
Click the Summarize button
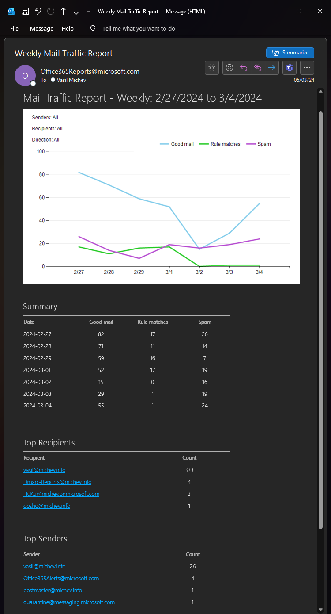[x=290, y=53]
